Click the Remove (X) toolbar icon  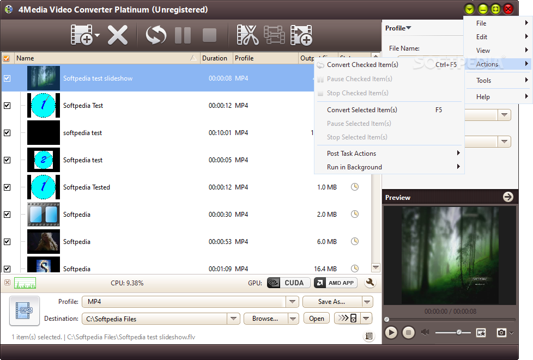(118, 35)
